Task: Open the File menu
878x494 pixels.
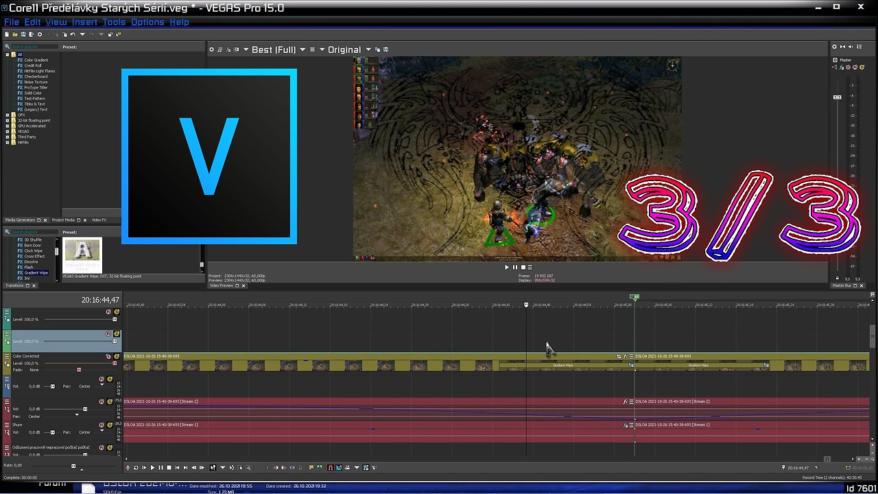Action: pyautogui.click(x=12, y=22)
